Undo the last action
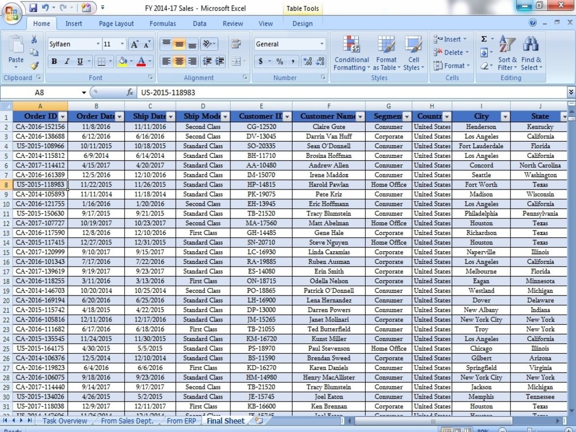The image size is (576, 432). 45,7
